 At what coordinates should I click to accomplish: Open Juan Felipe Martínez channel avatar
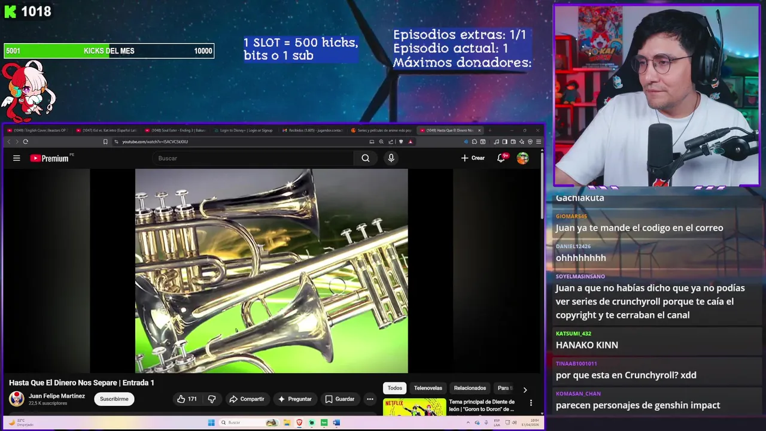click(x=17, y=399)
